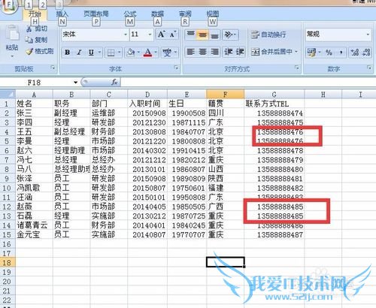Expand the merge cells dropdown arrow
Screen dimensions: 376x308
point(296,52)
